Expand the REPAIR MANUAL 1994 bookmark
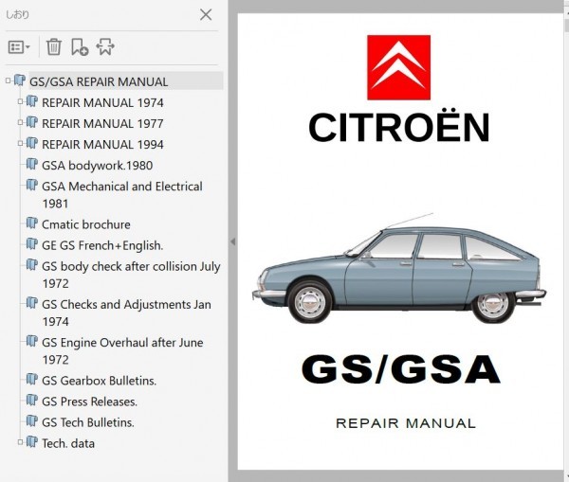Image resolution: width=569 pixels, height=482 pixels. click(20, 144)
